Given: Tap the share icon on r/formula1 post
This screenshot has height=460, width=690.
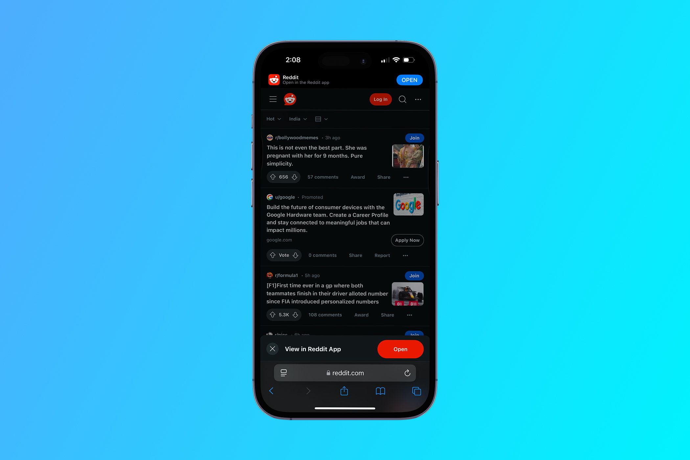Looking at the screenshot, I should point(385,315).
